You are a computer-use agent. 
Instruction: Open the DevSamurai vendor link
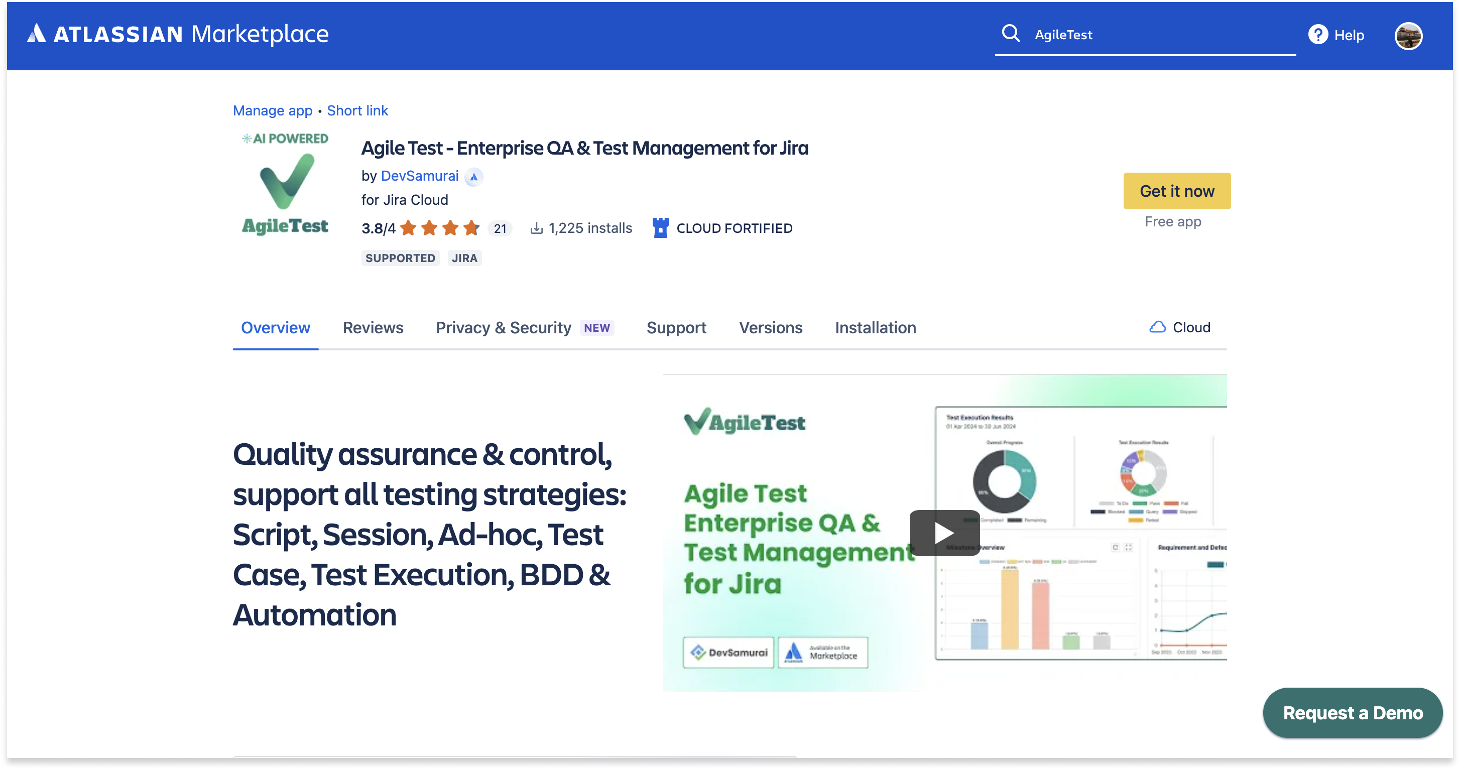coord(419,176)
